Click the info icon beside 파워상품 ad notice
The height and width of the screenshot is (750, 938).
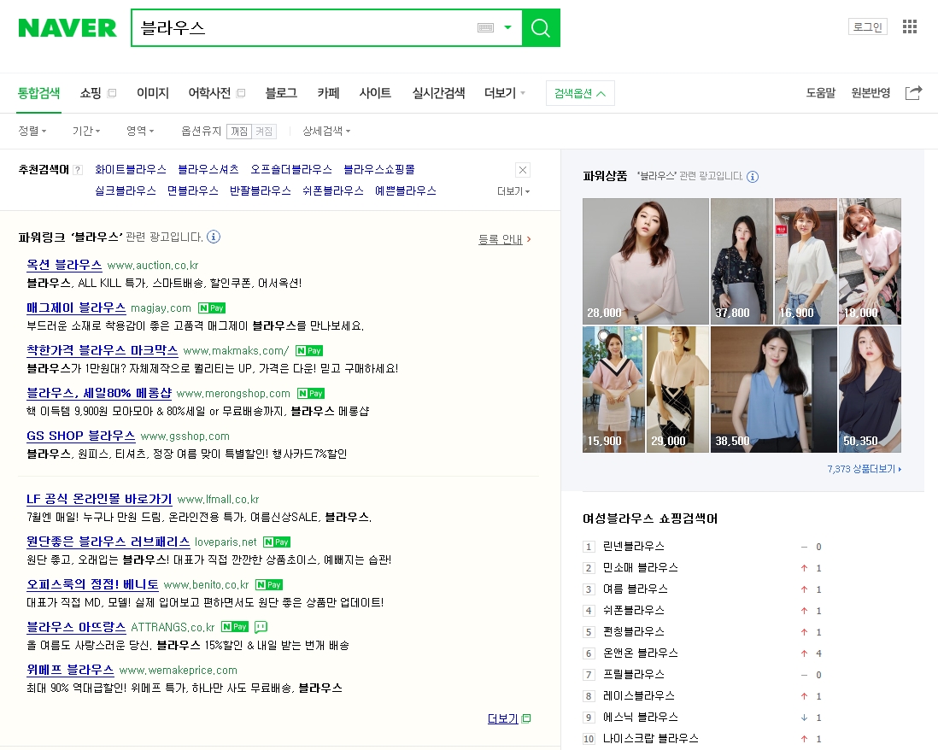point(753,177)
